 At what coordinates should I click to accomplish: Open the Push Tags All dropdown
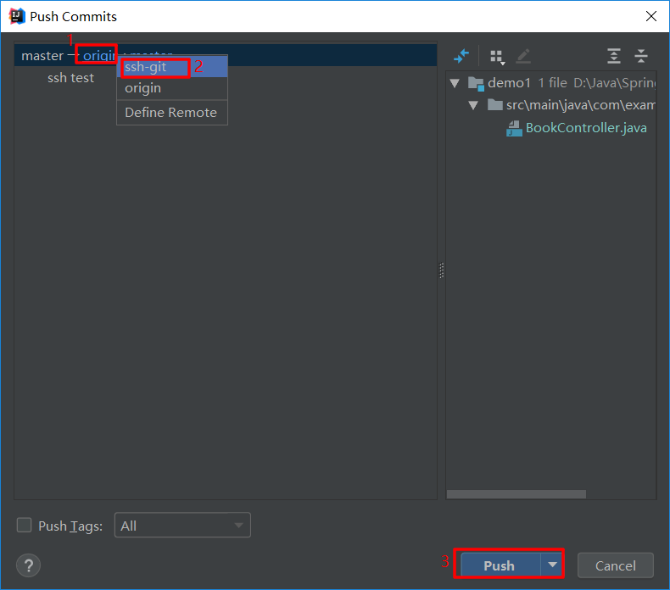[x=182, y=525]
